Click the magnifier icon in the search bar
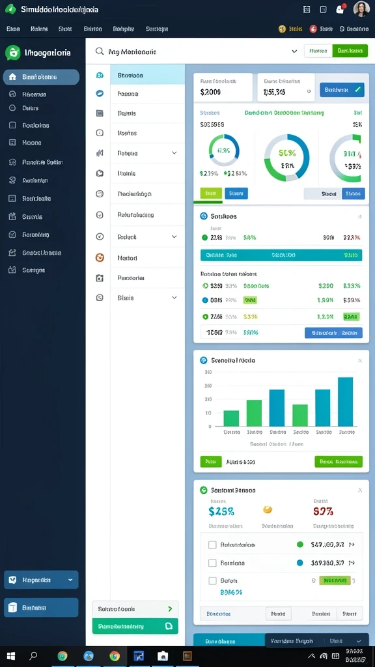The height and width of the screenshot is (667, 375). tap(99, 51)
